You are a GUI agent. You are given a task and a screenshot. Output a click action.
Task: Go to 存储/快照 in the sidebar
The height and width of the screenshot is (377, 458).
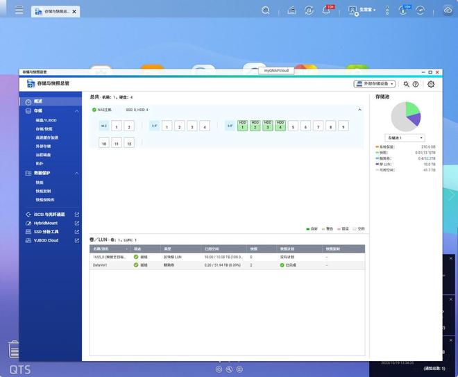click(x=44, y=128)
